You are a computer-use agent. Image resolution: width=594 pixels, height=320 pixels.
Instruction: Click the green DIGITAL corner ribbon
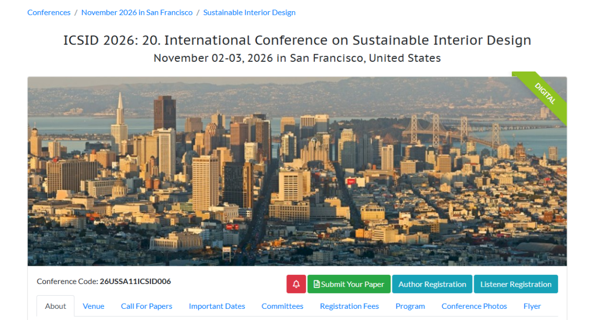point(545,93)
